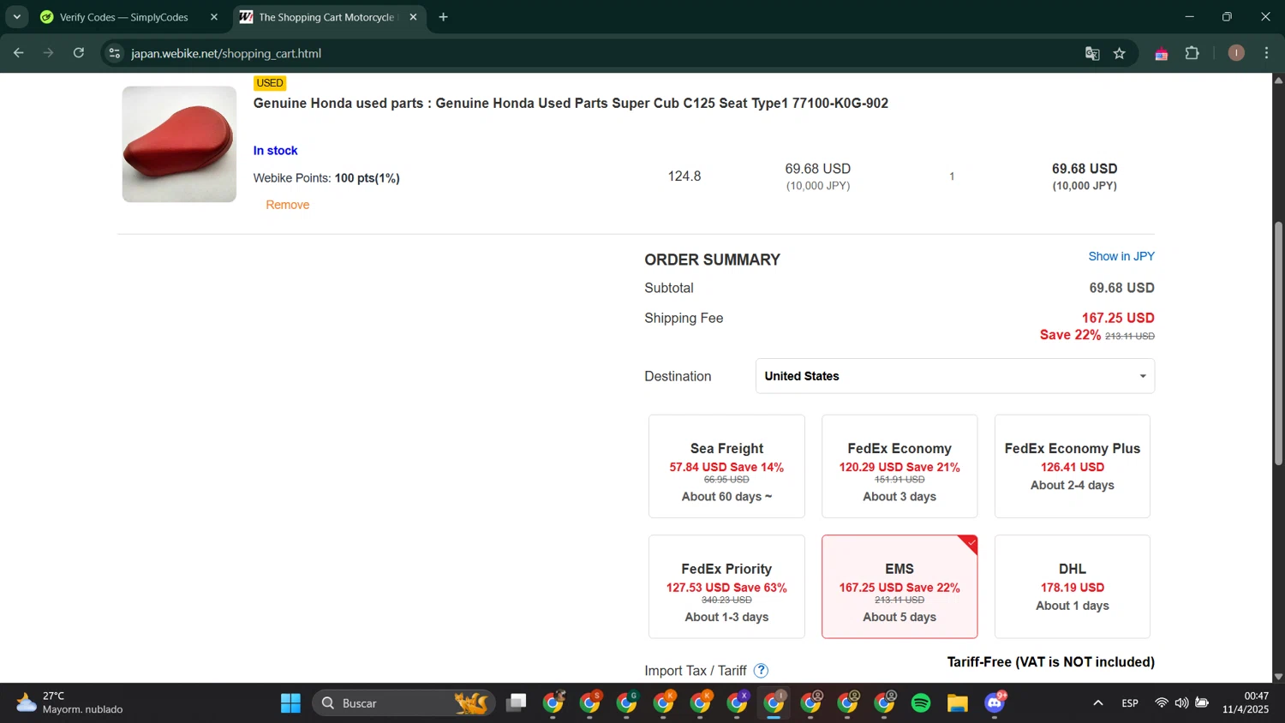Viewport: 1285px width, 723px height.
Task: Open Task View on the taskbar
Action: (x=516, y=703)
